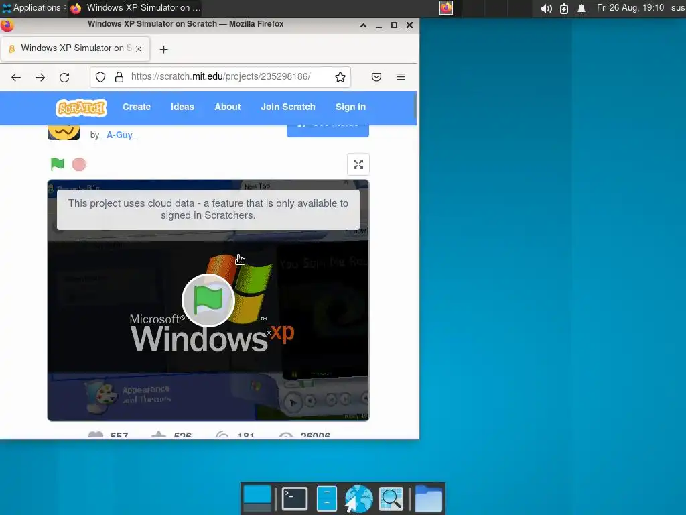Open the volume control in the panel
The height and width of the screenshot is (515, 686).
546,8
